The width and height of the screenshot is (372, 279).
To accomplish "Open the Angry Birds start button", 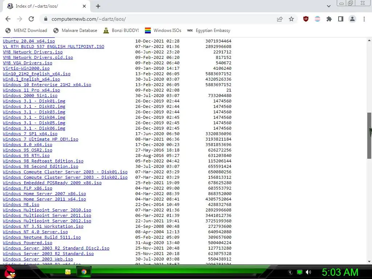I will pos(10,272).
